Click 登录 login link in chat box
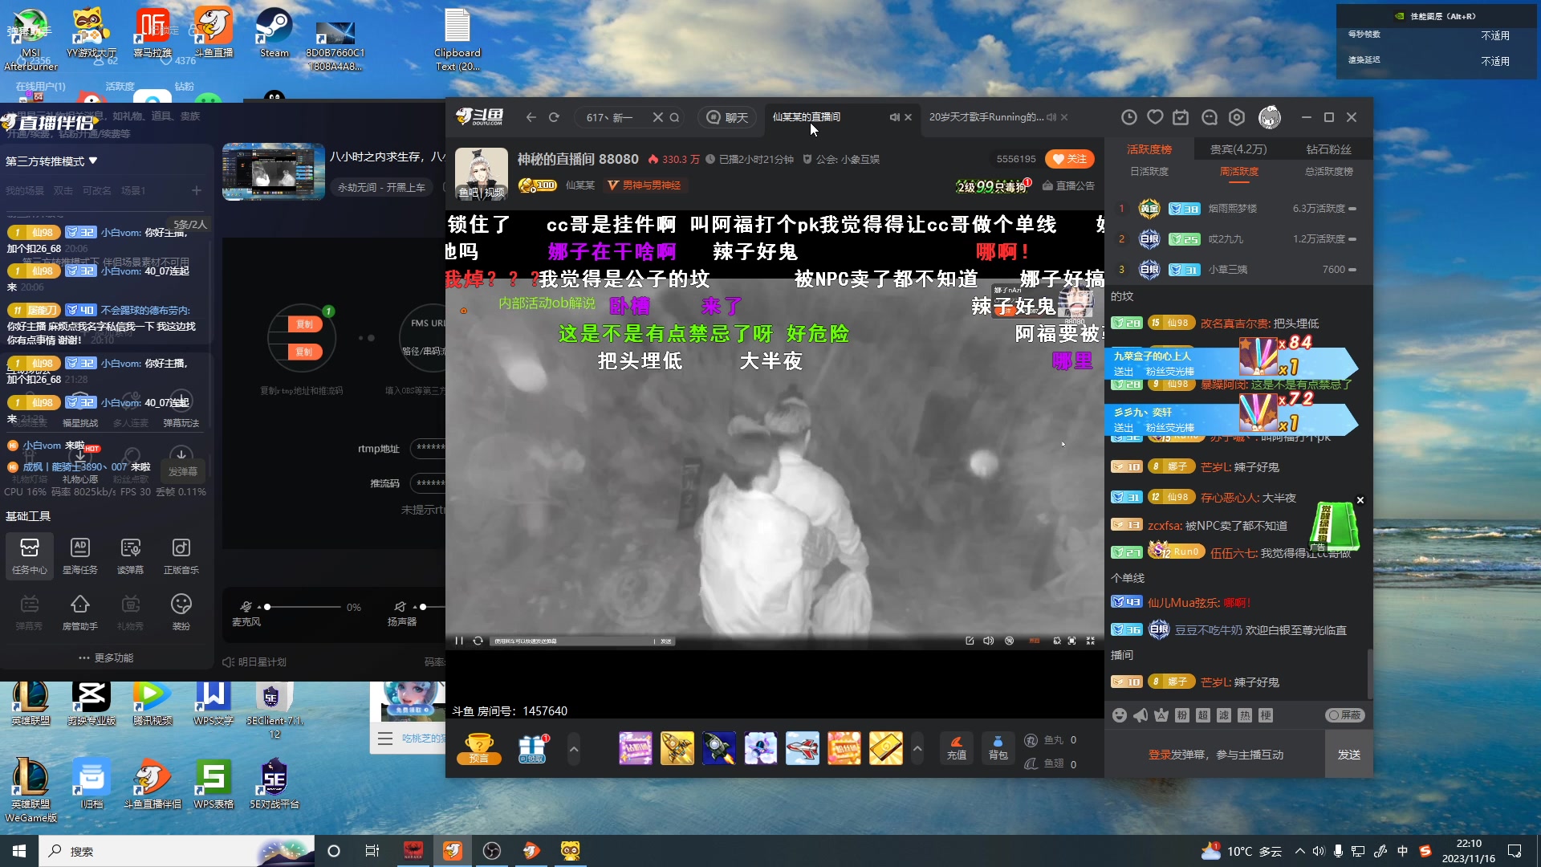 point(1160,755)
